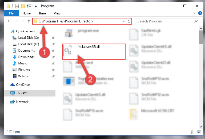Open Videos in the sidebar
The height and width of the screenshot is (139, 205).
[23, 76]
